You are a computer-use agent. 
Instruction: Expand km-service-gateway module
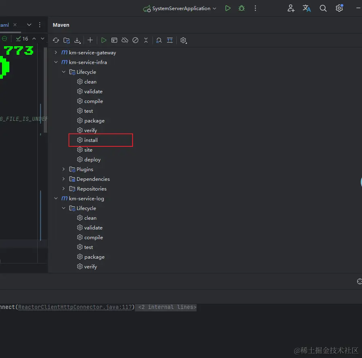point(56,52)
